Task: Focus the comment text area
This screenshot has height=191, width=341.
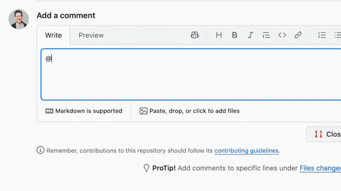Action: pos(191,75)
